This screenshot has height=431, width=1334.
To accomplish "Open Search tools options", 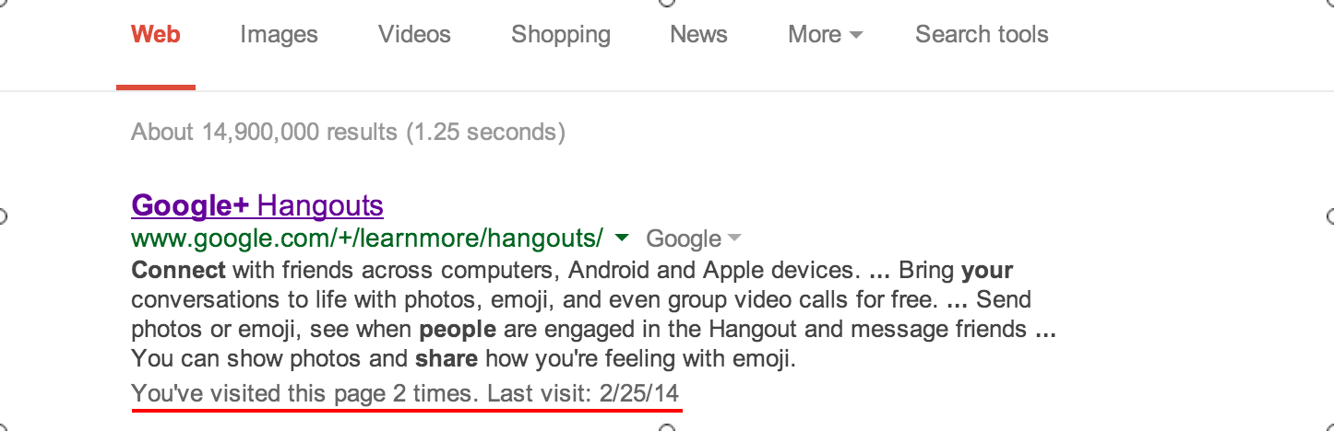I will point(982,35).
